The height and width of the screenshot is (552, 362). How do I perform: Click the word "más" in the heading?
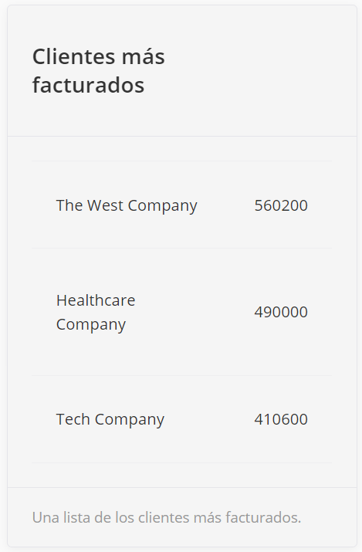point(144,57)
